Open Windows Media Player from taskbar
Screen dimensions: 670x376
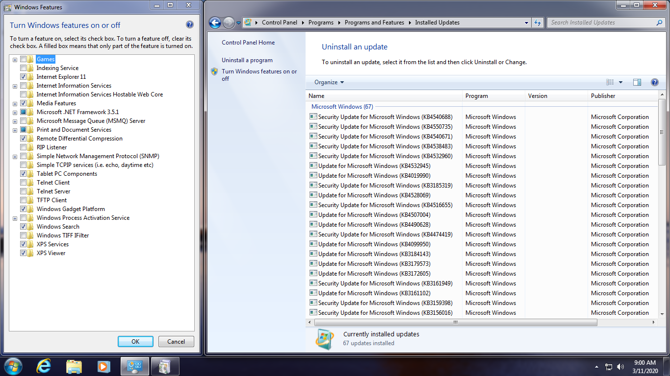pos(103,366)
